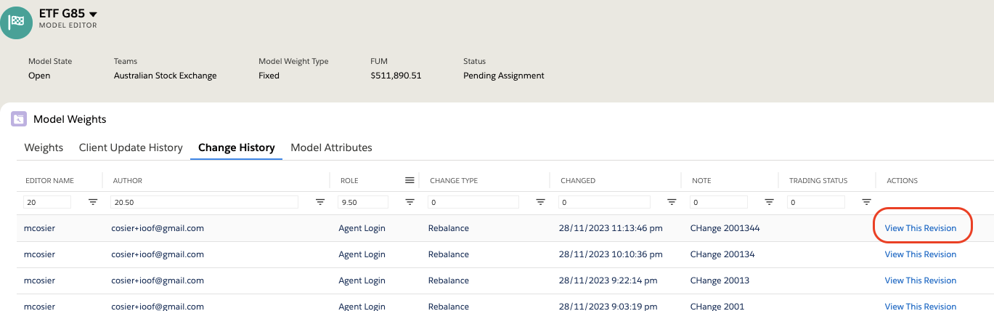Click the FUM value $511,890.51
Viewport: 994px width, 311px height.
coord(396,76)
